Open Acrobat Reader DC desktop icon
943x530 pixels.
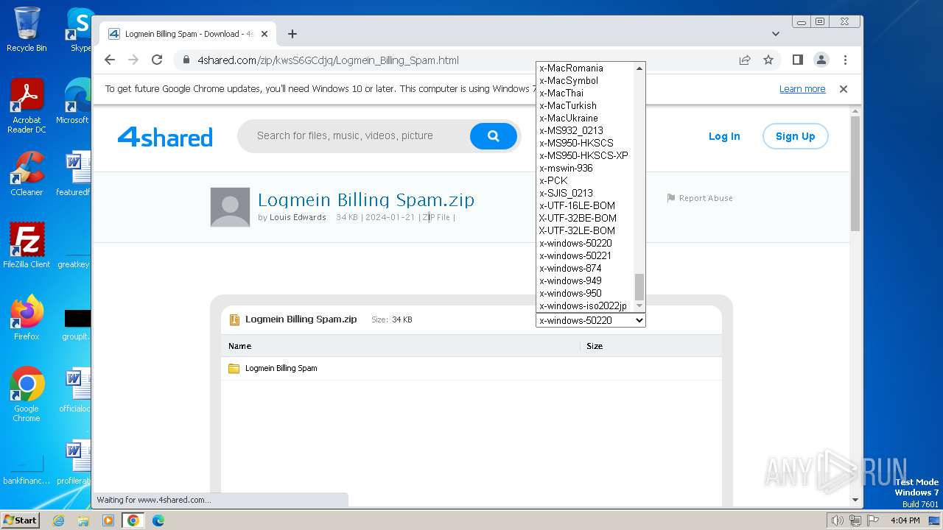click(x=27, y=107)
